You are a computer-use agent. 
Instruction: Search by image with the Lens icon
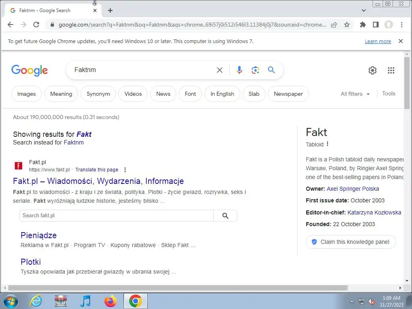click(x=255, y=70)
